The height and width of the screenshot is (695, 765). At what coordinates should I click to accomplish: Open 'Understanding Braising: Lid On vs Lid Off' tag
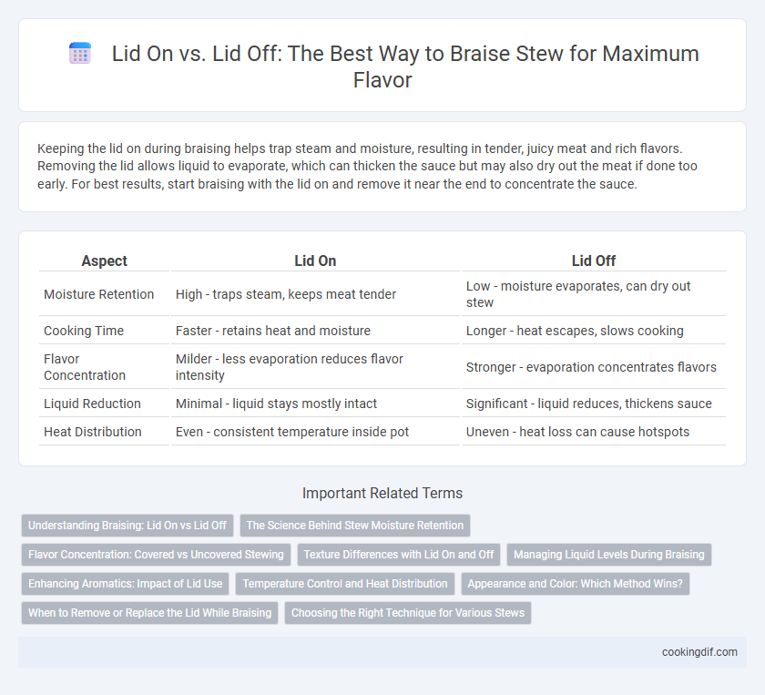pyautogui.click(x=127, y=526)
